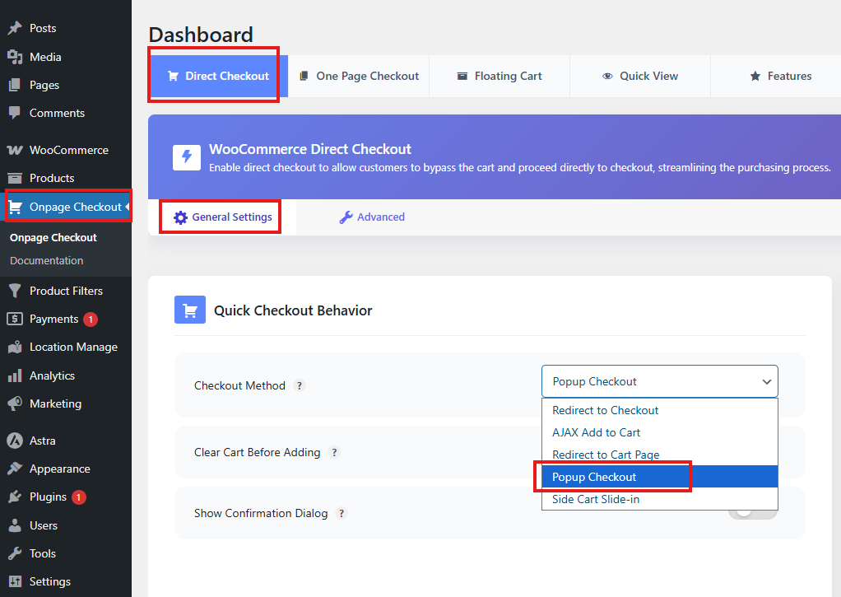Choose Popup Checkout from the list
This screenshot has height=597, width=841.
point(660,477)
